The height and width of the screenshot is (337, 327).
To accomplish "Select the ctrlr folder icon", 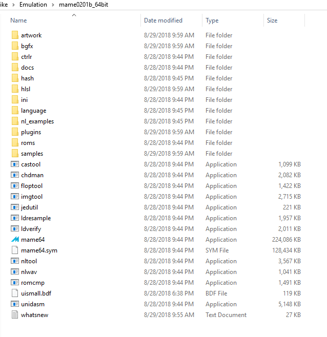I will pyautogui.click(x=15, y=56).
